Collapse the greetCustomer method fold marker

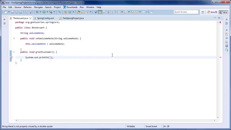[x=14, y=52]
